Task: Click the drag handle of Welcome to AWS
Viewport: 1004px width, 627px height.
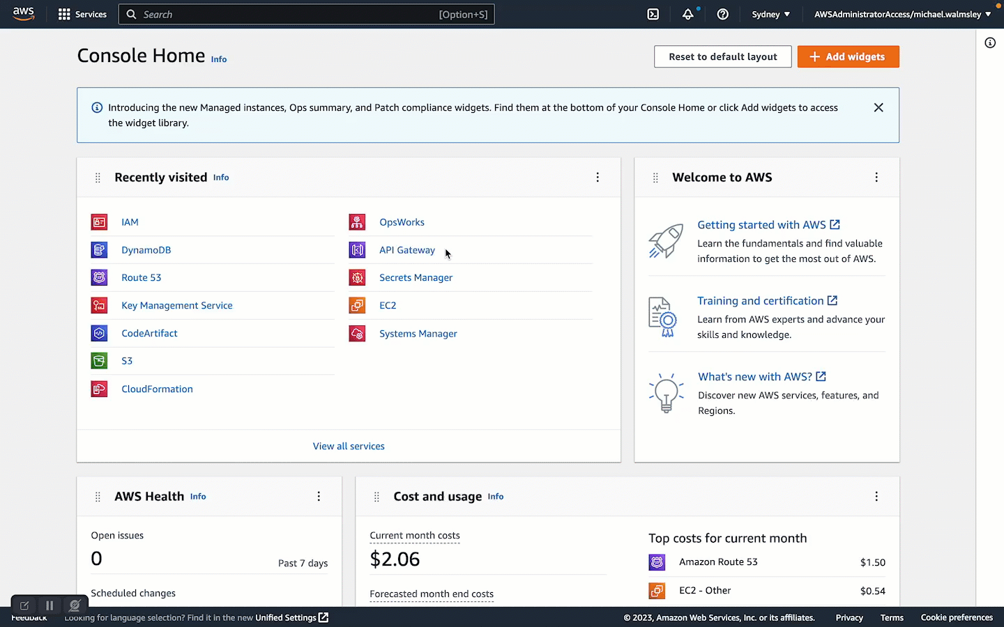Action: click(655, 178)
